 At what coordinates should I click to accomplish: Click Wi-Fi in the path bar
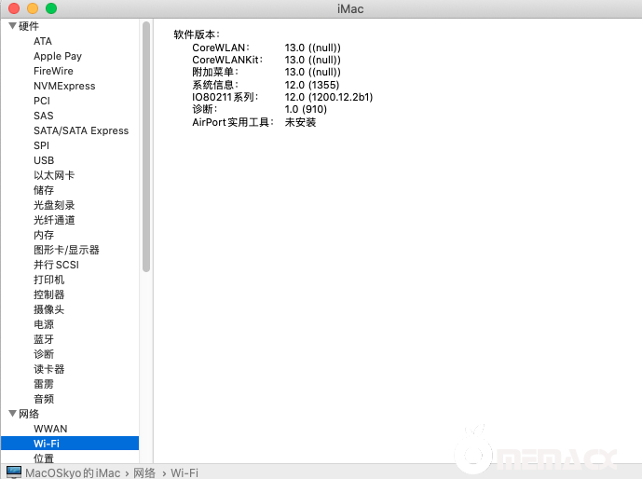tap(184, 472)
